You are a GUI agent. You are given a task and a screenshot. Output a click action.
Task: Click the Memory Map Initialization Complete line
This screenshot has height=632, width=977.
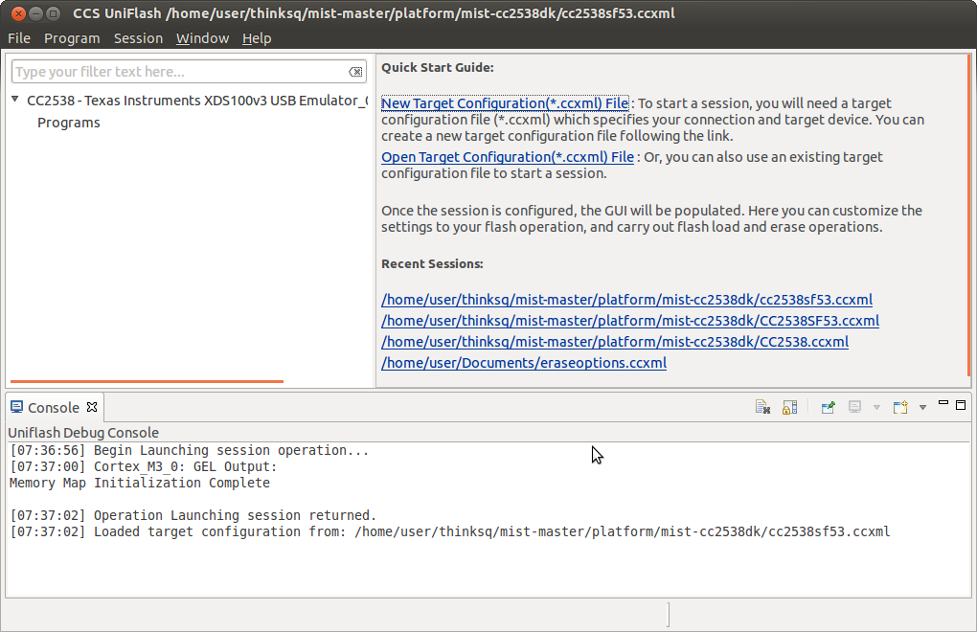pos(140,483)
